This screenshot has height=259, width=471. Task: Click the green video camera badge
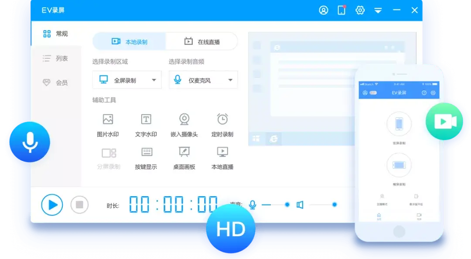pos(444,121)
